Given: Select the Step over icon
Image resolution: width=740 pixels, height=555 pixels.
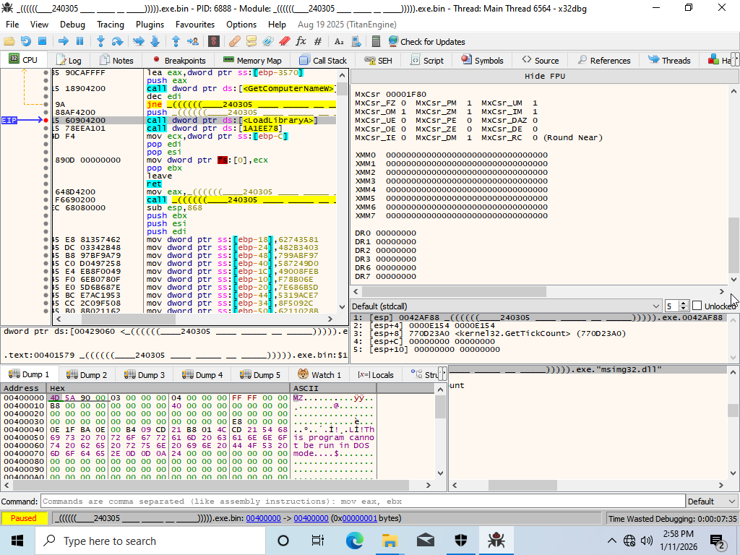Looking at the screenshot, I should coord(118,41).
